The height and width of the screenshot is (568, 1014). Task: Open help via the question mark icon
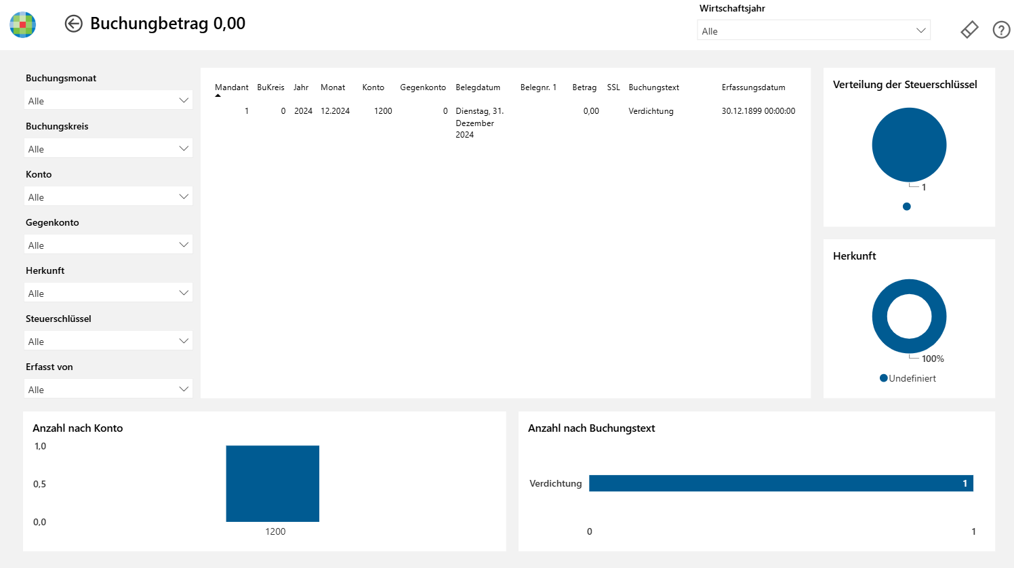click(x=1001, y=30)
